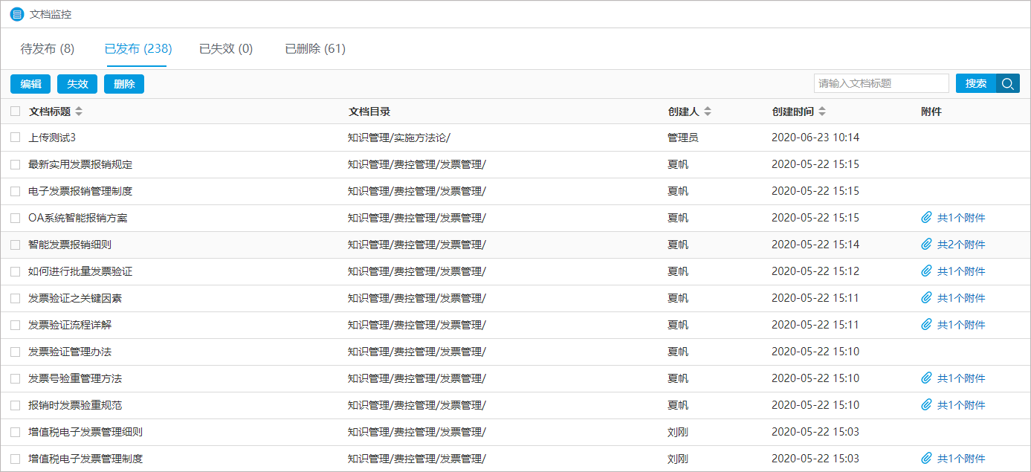Click paperclip icon for 发票验证之关键因素
This screenshot has height=472, width=1031.
(926, 298)
